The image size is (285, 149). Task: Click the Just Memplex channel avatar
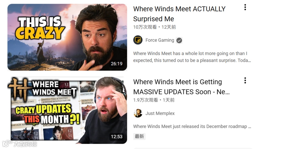click(138, 113)
